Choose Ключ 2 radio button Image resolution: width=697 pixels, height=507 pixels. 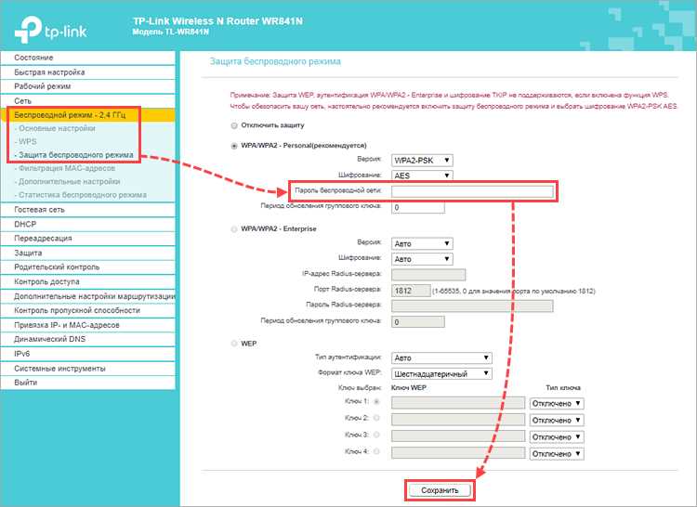(x=376, y=418)
